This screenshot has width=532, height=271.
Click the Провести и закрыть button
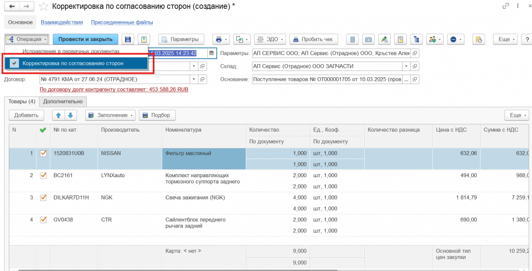(x=85, y=39)
